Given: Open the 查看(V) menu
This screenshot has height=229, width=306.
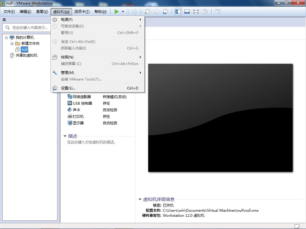Looking at the screenshot, I should (x=42, y=12).
